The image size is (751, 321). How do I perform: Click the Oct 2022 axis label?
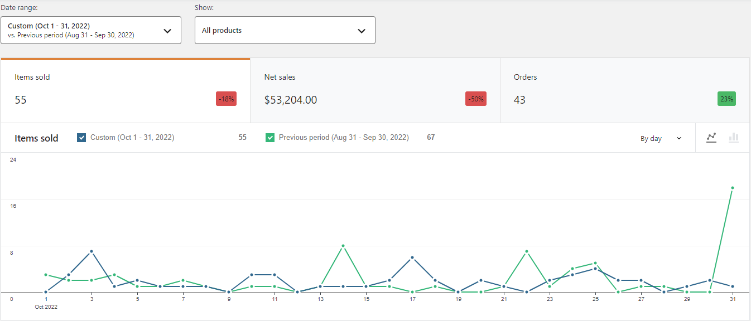(46, 307)
